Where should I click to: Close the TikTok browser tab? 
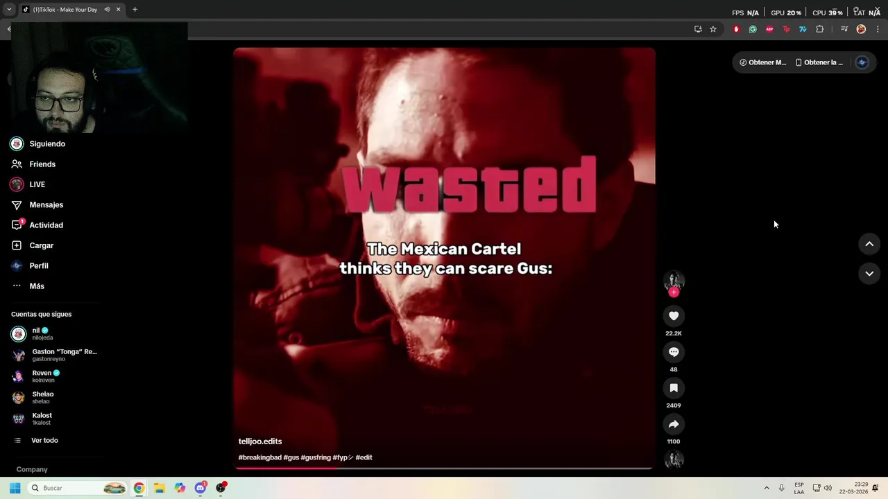(118, 10)
